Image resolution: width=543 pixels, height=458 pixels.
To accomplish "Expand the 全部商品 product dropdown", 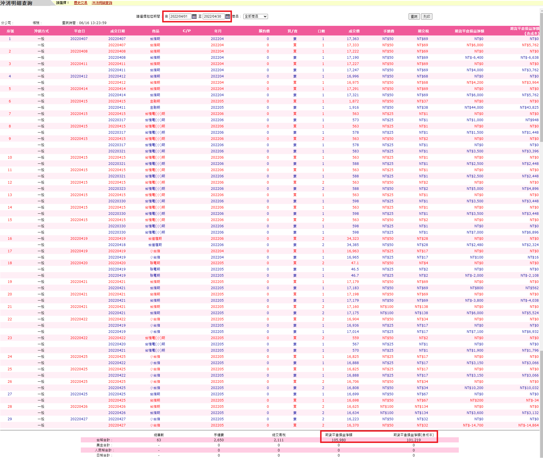I will coord(255,16).
